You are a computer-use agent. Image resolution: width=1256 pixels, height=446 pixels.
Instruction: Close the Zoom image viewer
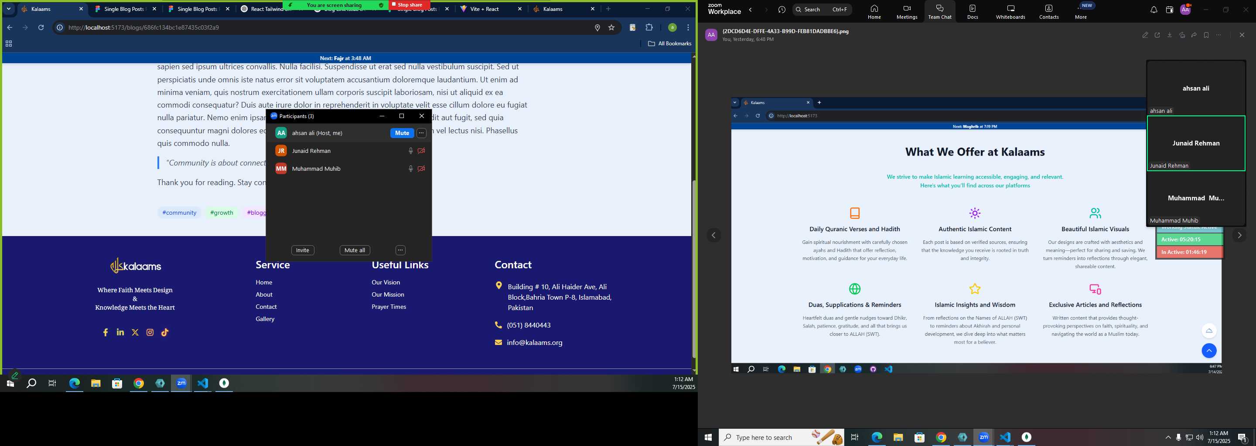1242,35
